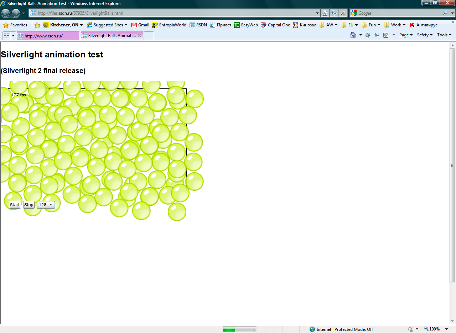Click the Refresh page icon
456x333 pixels.
coord(334,13)
